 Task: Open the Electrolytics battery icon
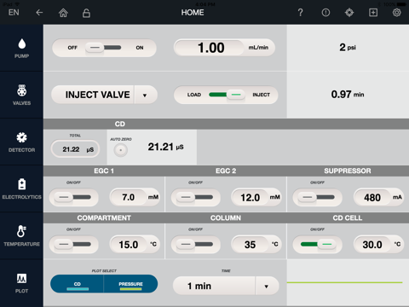[21, 184]
